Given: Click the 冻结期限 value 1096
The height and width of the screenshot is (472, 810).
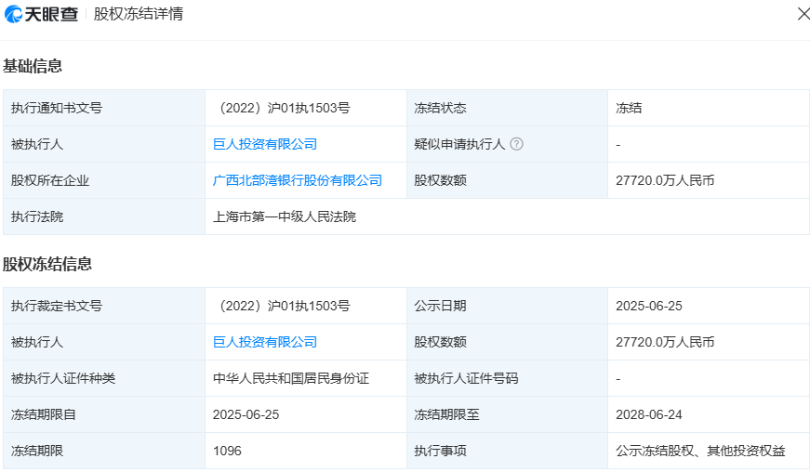Looking at the screenshot, I should [x=227, y=451].
